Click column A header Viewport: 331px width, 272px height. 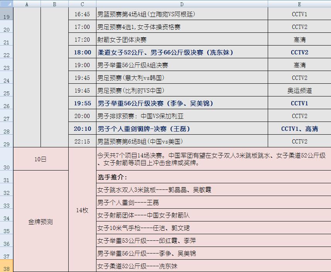[x=27, y=4]
